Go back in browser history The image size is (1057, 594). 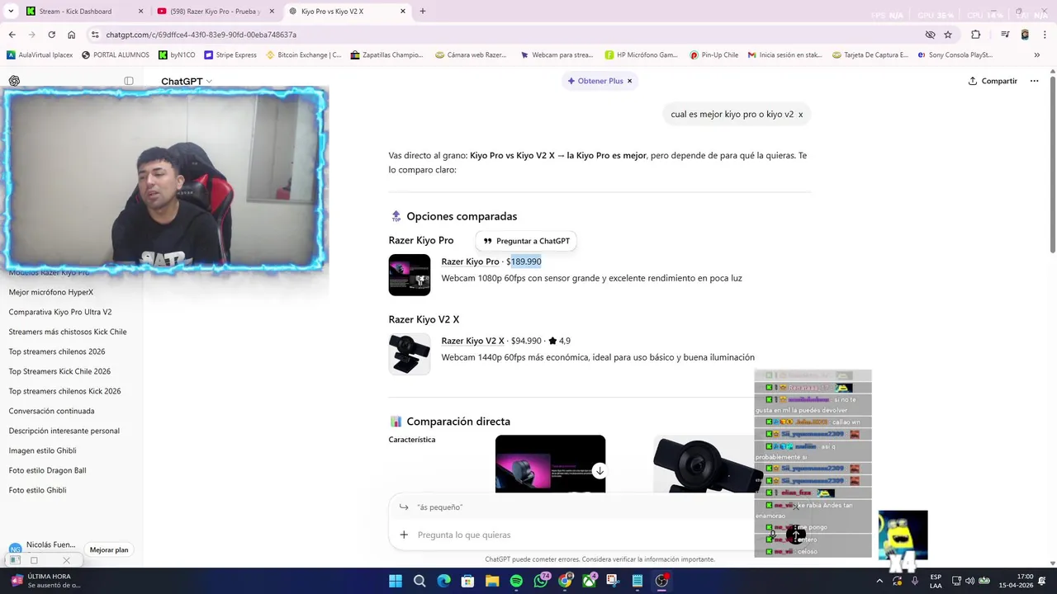[x=12, y=35]
